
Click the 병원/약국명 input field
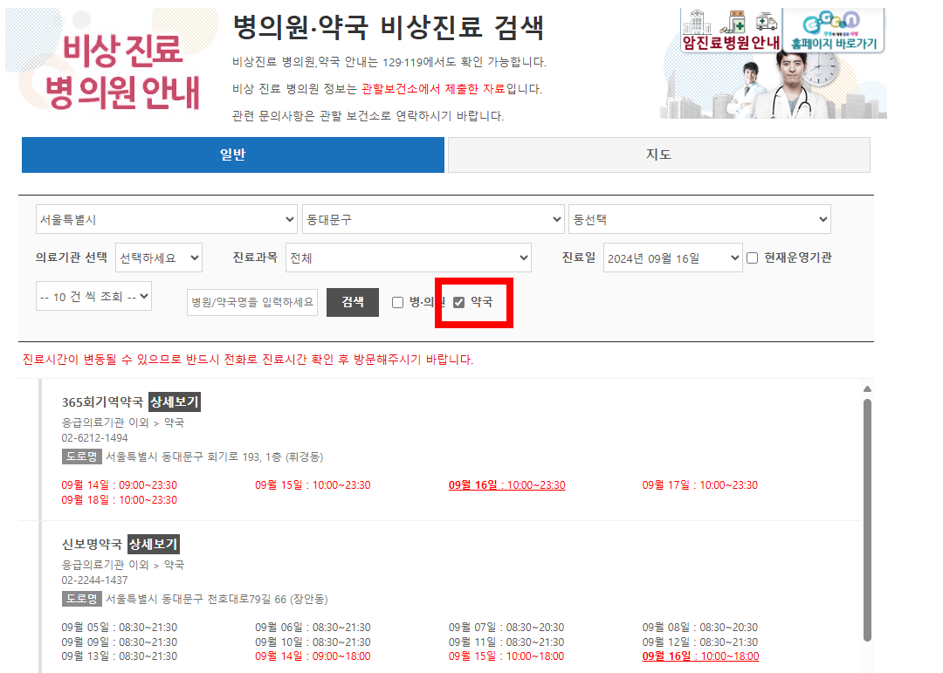(251, 302)
